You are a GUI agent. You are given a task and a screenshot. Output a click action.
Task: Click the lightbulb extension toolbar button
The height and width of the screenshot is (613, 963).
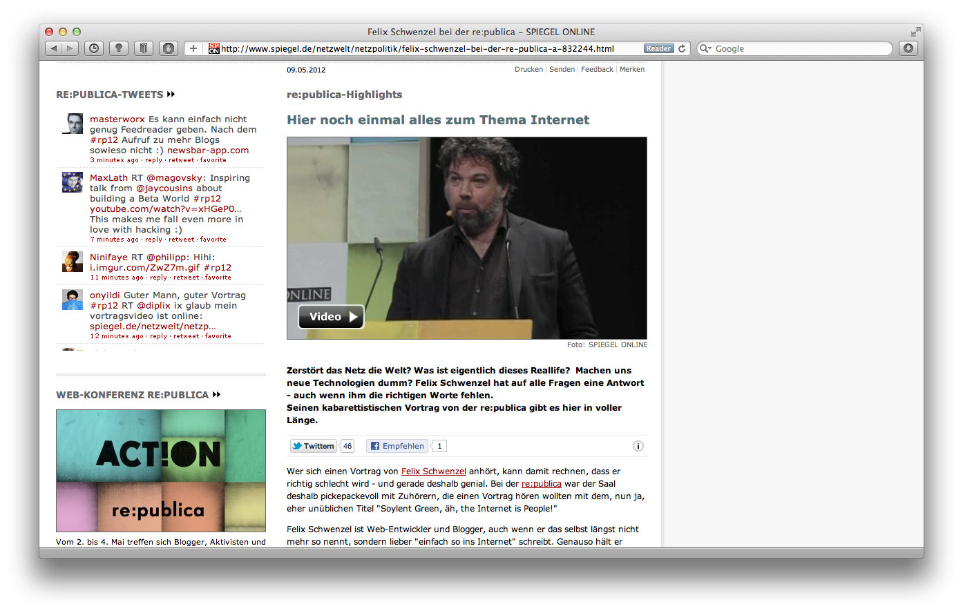coord(119,48)
